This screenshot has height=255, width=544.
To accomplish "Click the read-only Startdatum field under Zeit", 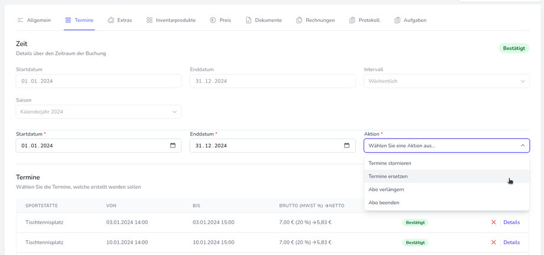I will (98, 81).
